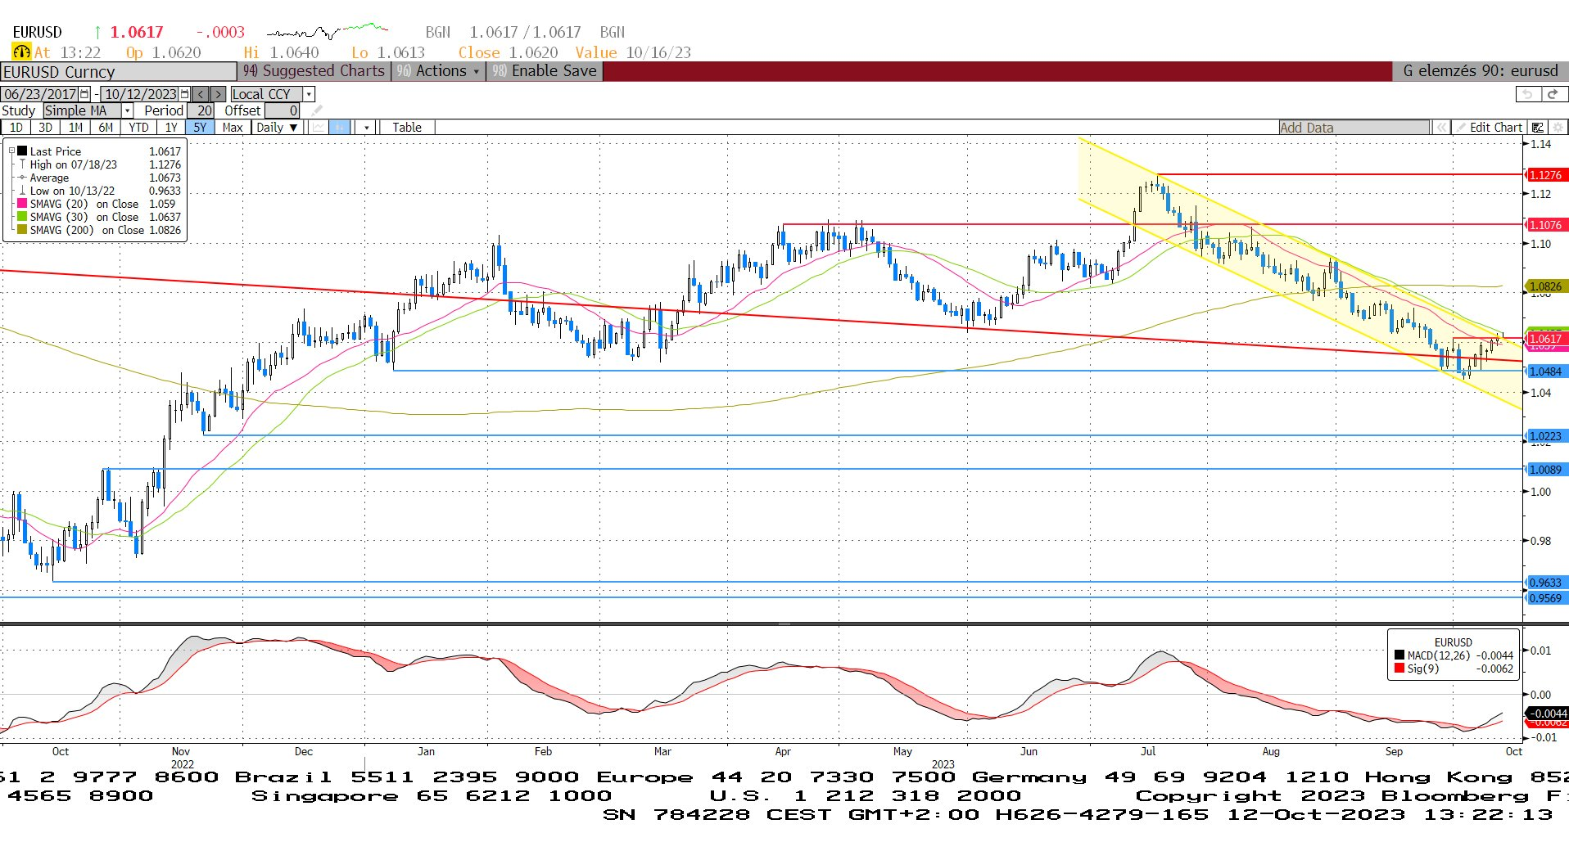Click the Sig(9) red legend marker
The image size is (1569, 860).
tap(1400, 669)
